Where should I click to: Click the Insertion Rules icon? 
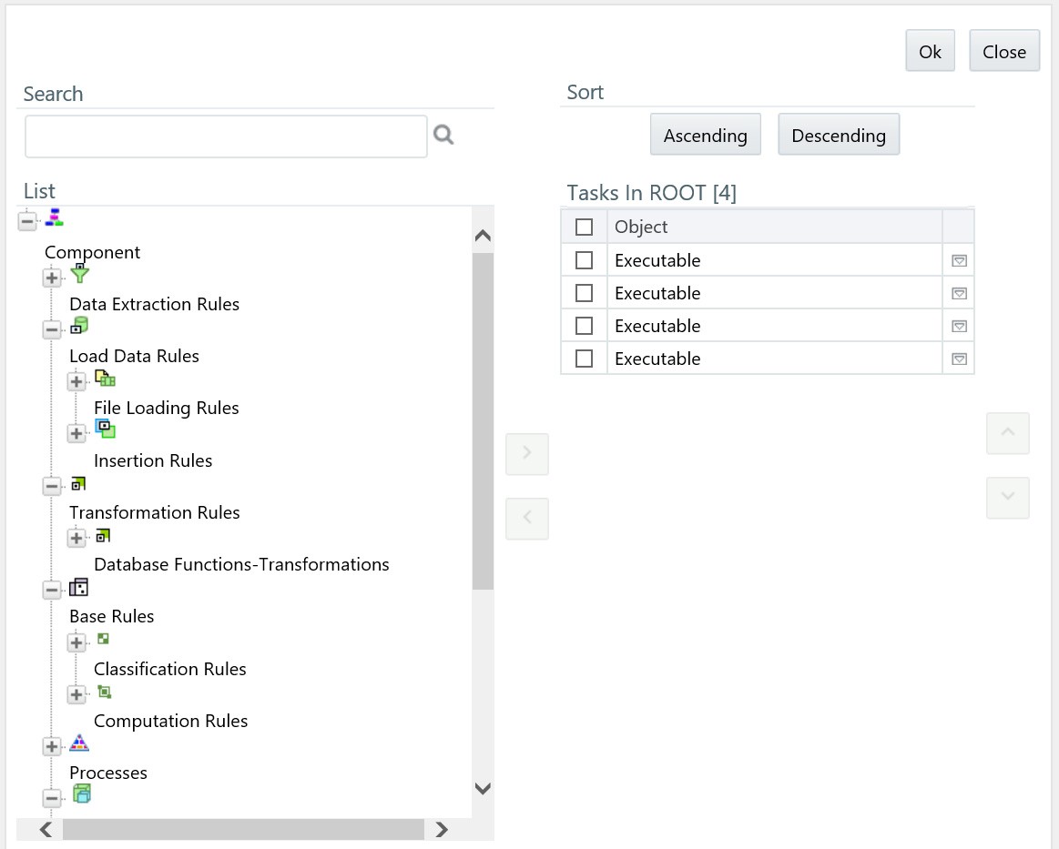105,429
